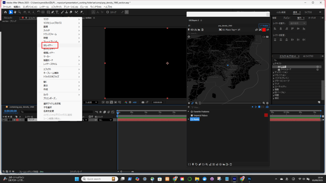Pick the Type (T) text tool
Viewport: 326px width, 183px height.
tap(57, 12)
